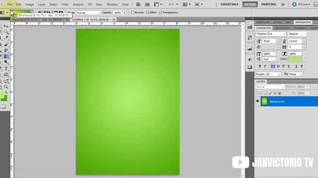Select the Gradient tool
The width and height of the screenshot is (318, 178).
tap(6, 56)
